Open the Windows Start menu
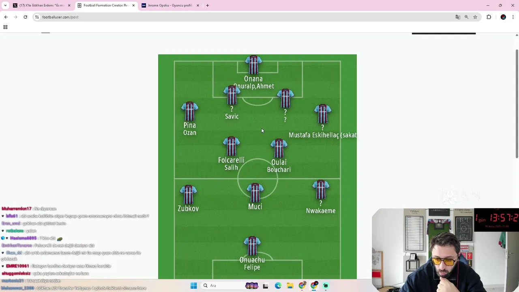Screen dimensions: 519x292 [x=193, y=286]
